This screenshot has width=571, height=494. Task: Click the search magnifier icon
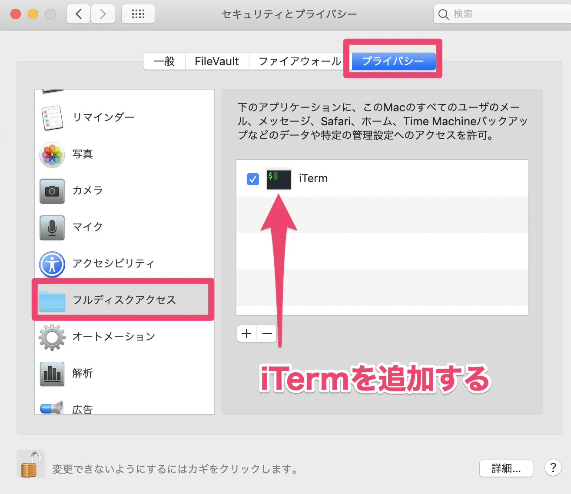[443, 14]
